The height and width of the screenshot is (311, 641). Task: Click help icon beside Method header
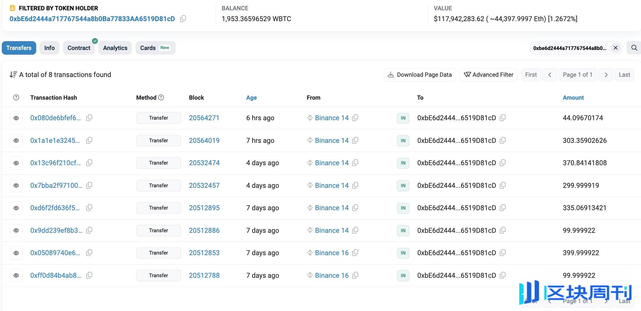(x=161, y=98)
